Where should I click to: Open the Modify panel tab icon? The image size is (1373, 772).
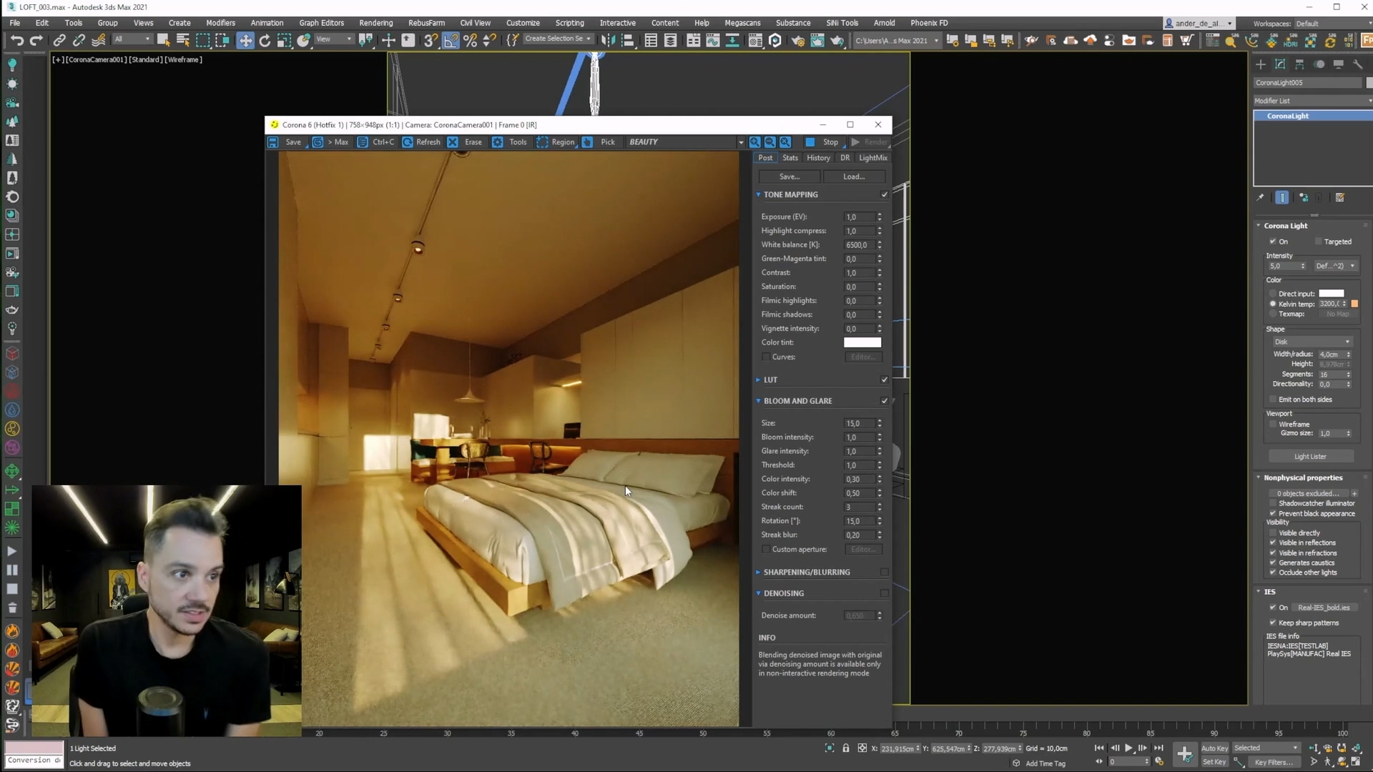(x=1280, y=64)
